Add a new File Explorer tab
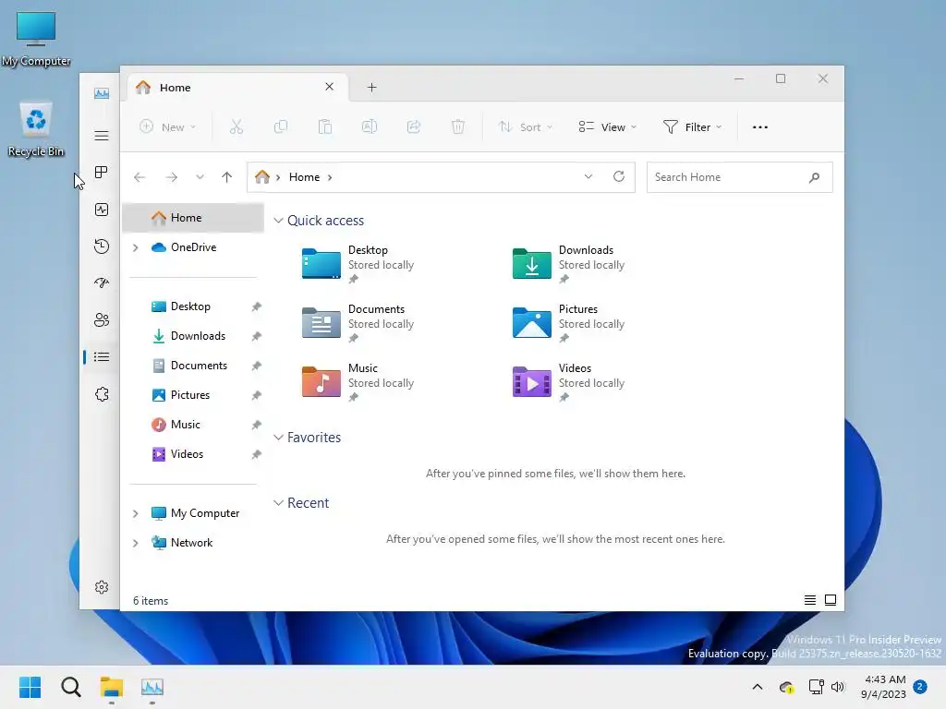 tap(371, 88)
